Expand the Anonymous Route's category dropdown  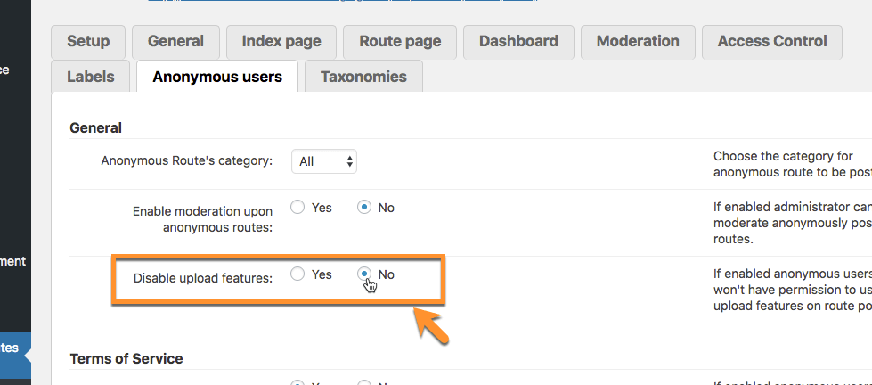click(x=324, y=161)
